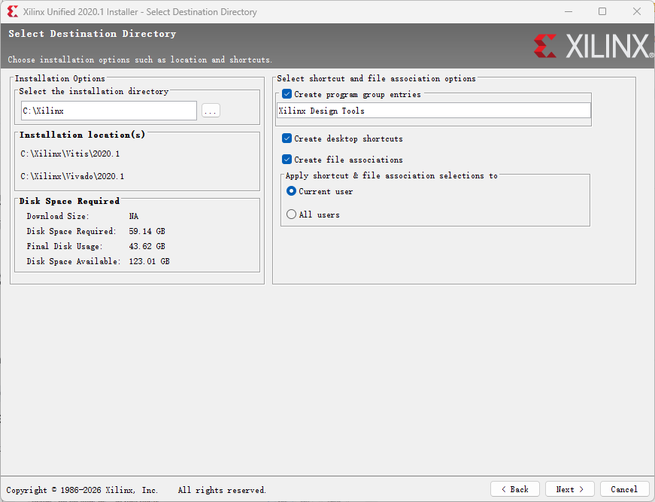This screenshot has width=655, height=502.
Task: Maximize the installer window
Action: (602, 11)
